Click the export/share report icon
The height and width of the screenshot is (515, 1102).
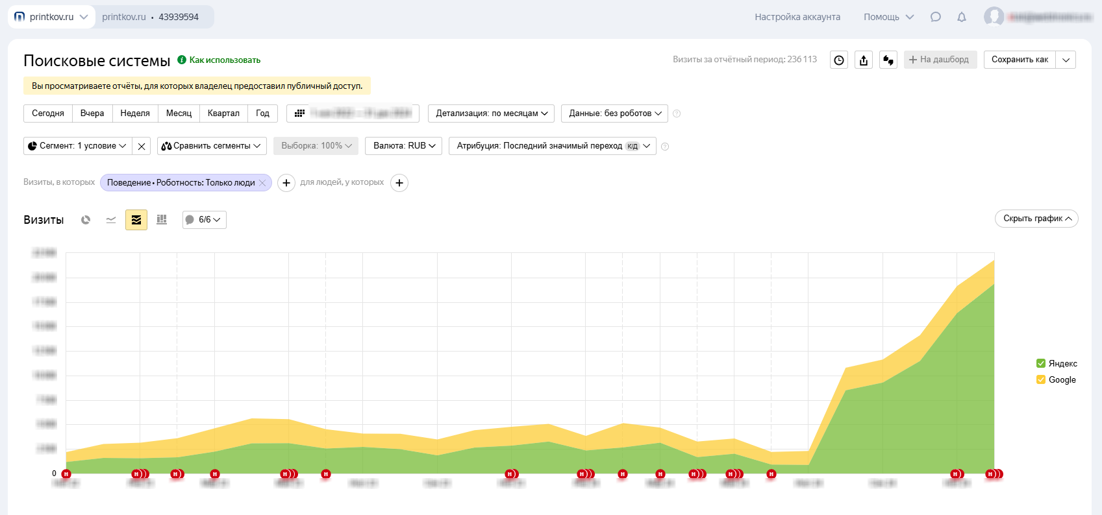pyautogui.click(x=864, y=60)
